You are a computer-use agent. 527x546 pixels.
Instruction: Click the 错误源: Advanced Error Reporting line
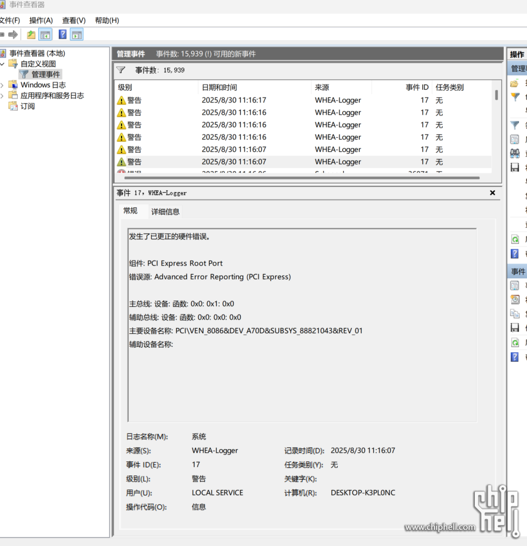[x=210, y=277]
